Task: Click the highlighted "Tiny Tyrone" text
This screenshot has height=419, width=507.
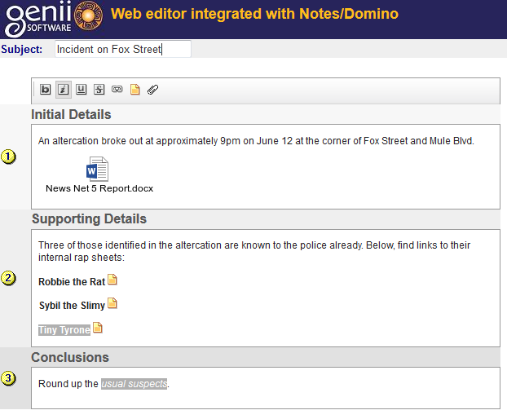Action: pos(64,330)
